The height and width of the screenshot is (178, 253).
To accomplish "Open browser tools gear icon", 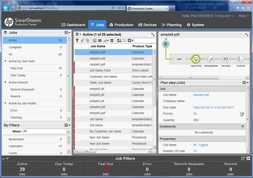I will click(248, 8).
